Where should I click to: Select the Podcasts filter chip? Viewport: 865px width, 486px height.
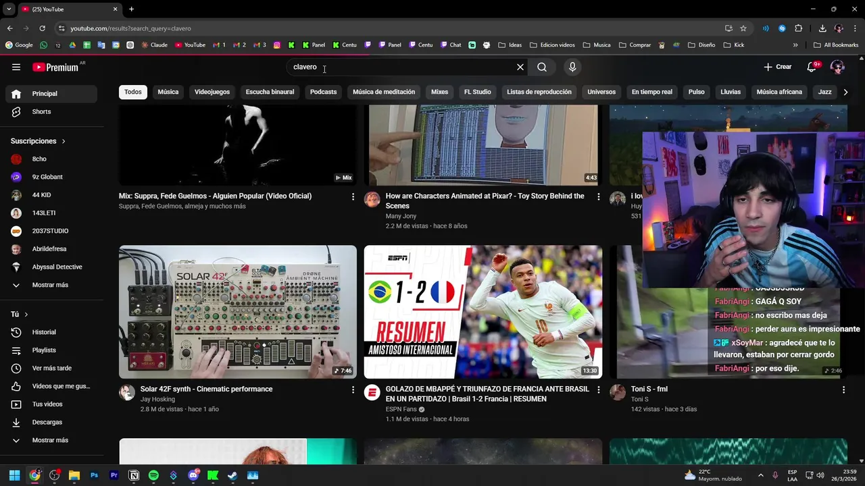(323, 92)
